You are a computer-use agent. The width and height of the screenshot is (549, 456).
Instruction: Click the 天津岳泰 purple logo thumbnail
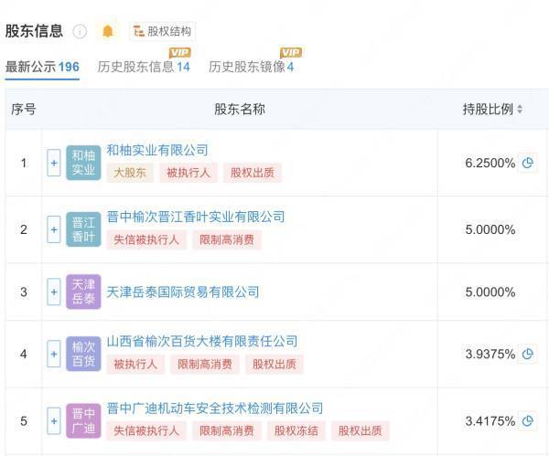(83, 292)
